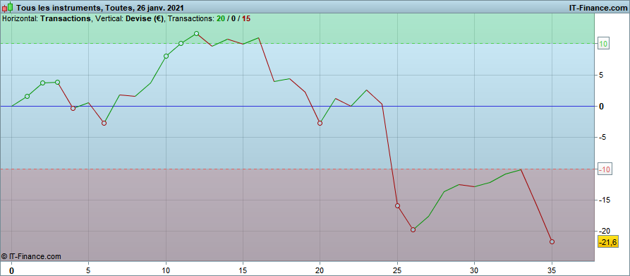Select the green marker at transaction 10
The width and height of the screenshot is (630, 276).
166,56
